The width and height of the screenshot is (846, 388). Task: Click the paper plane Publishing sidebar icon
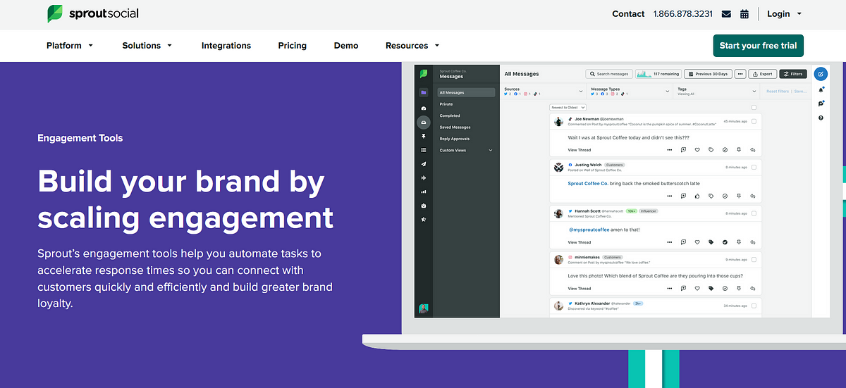click(x=424, y=163)
